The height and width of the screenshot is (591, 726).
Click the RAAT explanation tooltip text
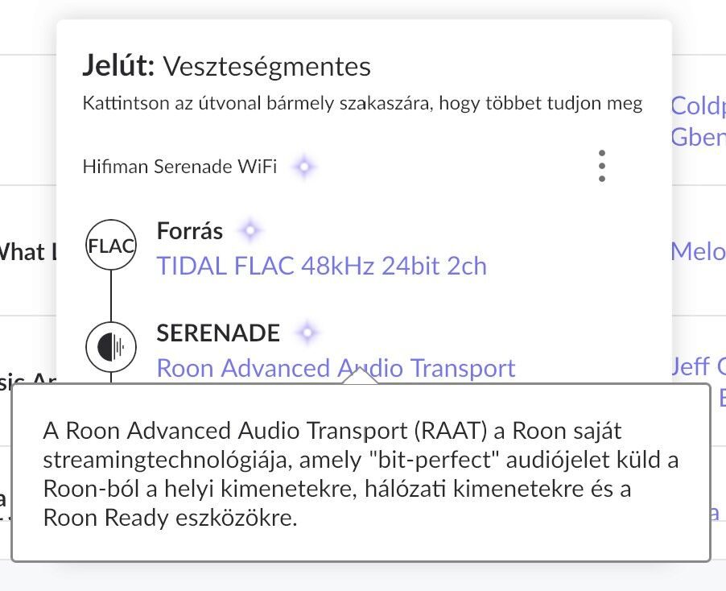click(361, 475)
